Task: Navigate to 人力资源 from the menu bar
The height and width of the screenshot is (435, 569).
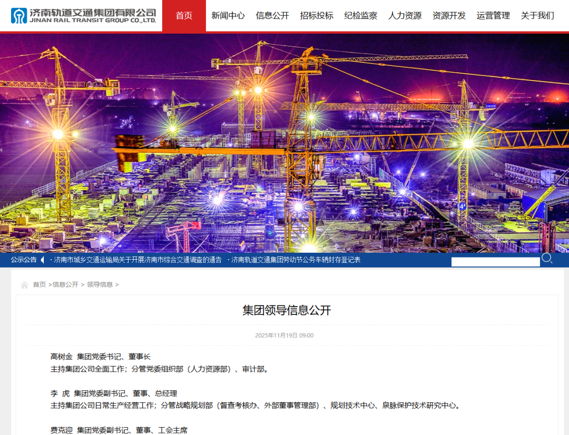Action: tap(405, 16)
